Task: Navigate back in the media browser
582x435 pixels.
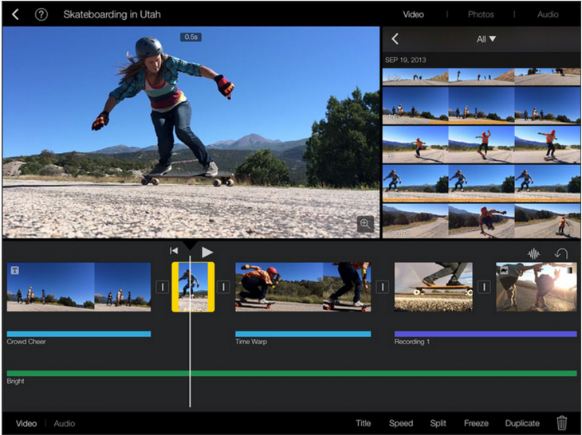Action: 395,38
